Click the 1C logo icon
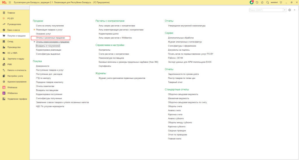The width and height of the screenshot is (299, 160). coord(4,2)
